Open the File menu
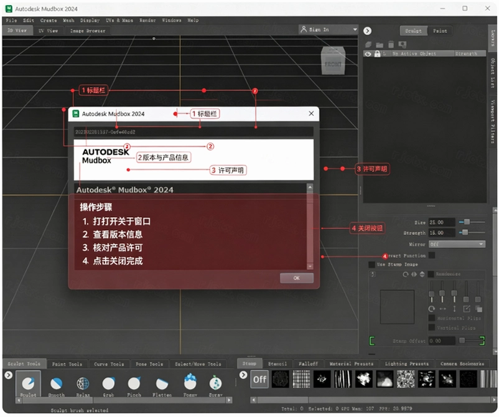This screenshot has height=417, width=499. [x=11, y=21]
